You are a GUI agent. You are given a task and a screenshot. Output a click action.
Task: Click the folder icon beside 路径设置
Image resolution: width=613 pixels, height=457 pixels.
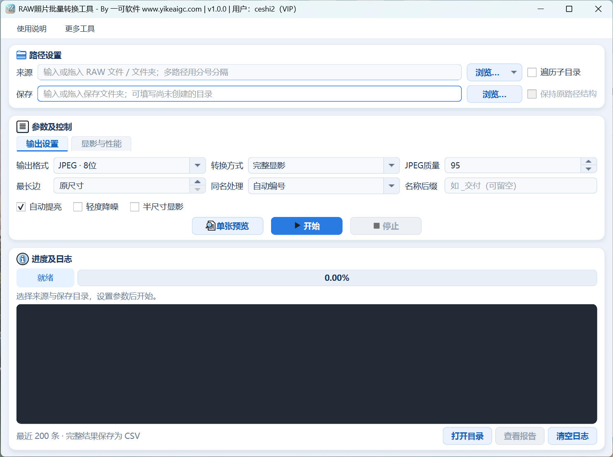click(x=21, y=55)
